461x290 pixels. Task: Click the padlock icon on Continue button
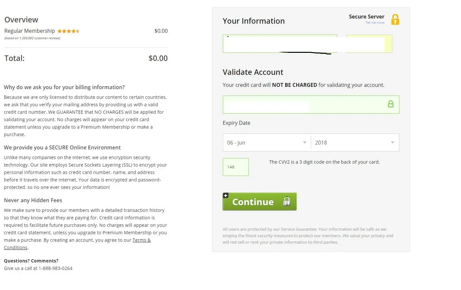coord(286,202)
